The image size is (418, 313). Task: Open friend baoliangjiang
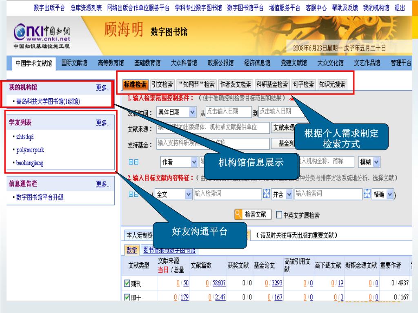(29, 163)
